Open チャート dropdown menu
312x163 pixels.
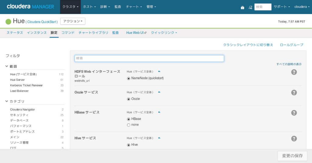(x=134, y=7)
